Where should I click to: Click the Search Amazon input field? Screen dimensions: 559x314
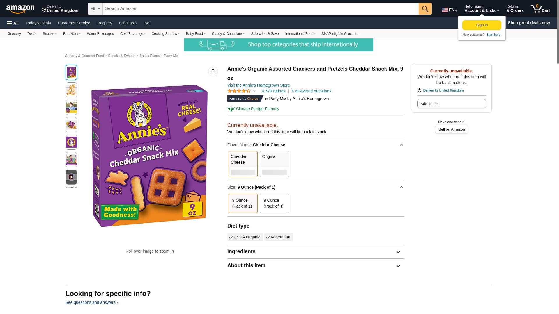[261, 9]
